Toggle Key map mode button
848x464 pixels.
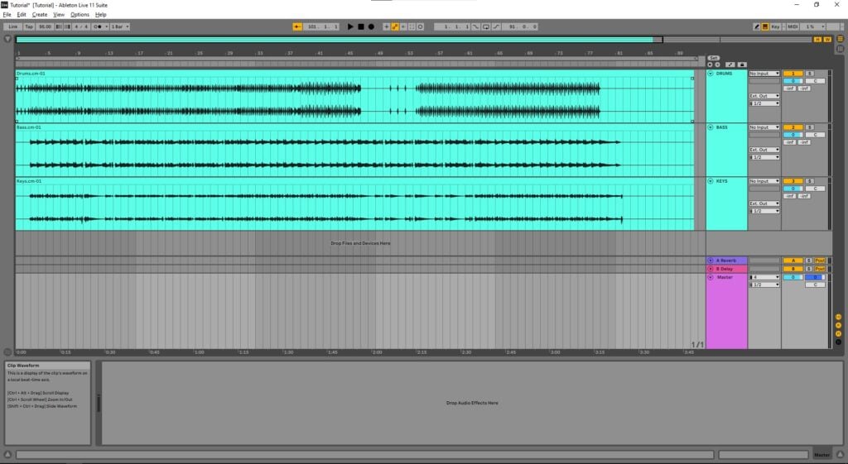tap(775, 26)
